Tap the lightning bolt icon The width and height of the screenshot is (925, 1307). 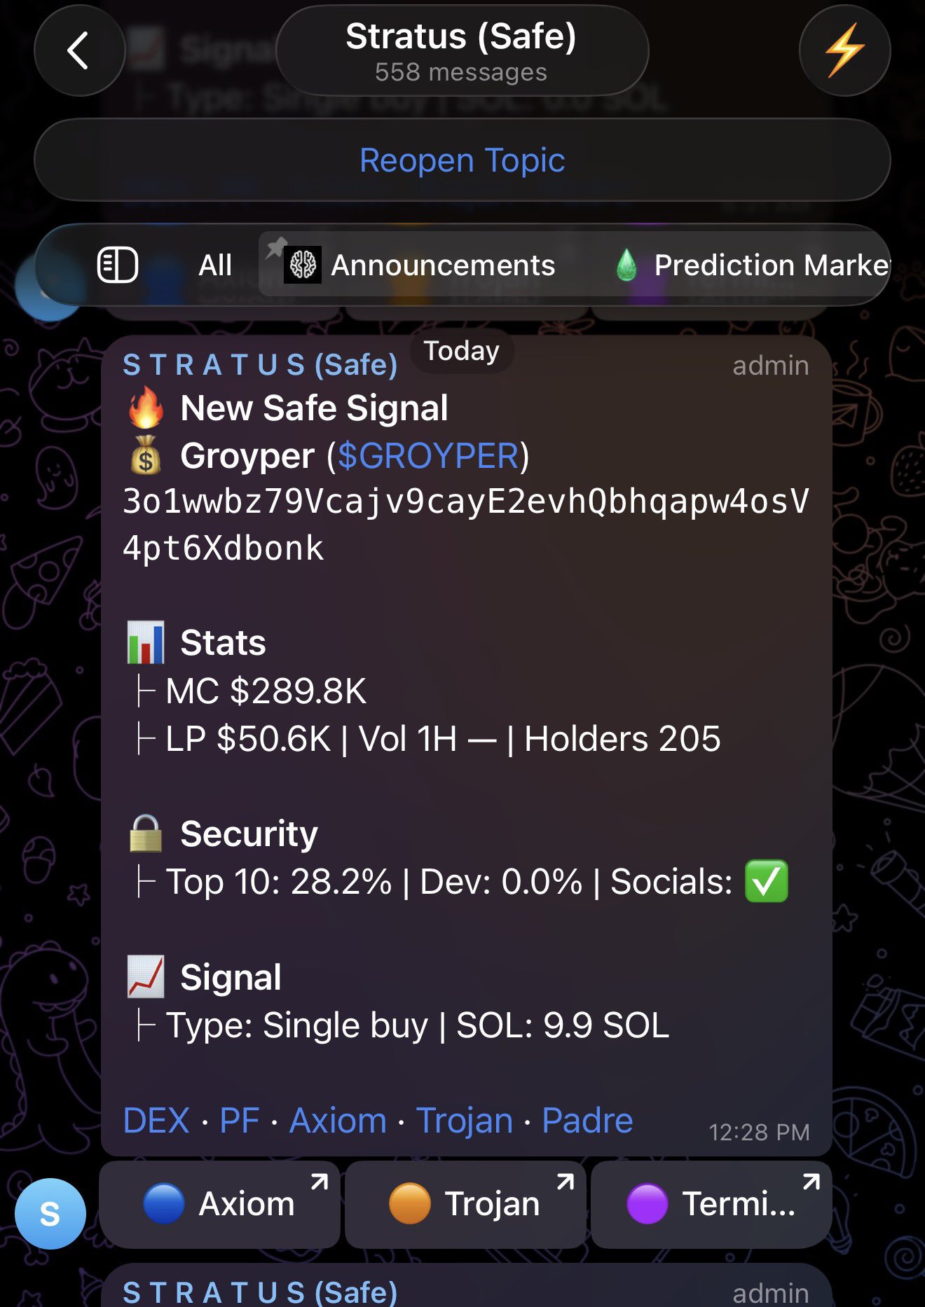[x=844, y=51]
